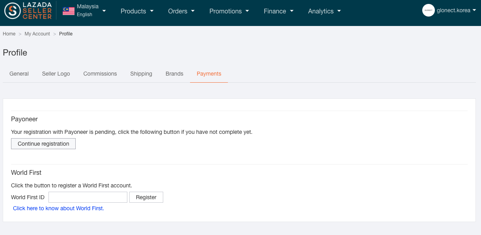Click the Lazada Seller Center logo
Viewport: 481px width, 235px height.
click(x=28, y=11)
